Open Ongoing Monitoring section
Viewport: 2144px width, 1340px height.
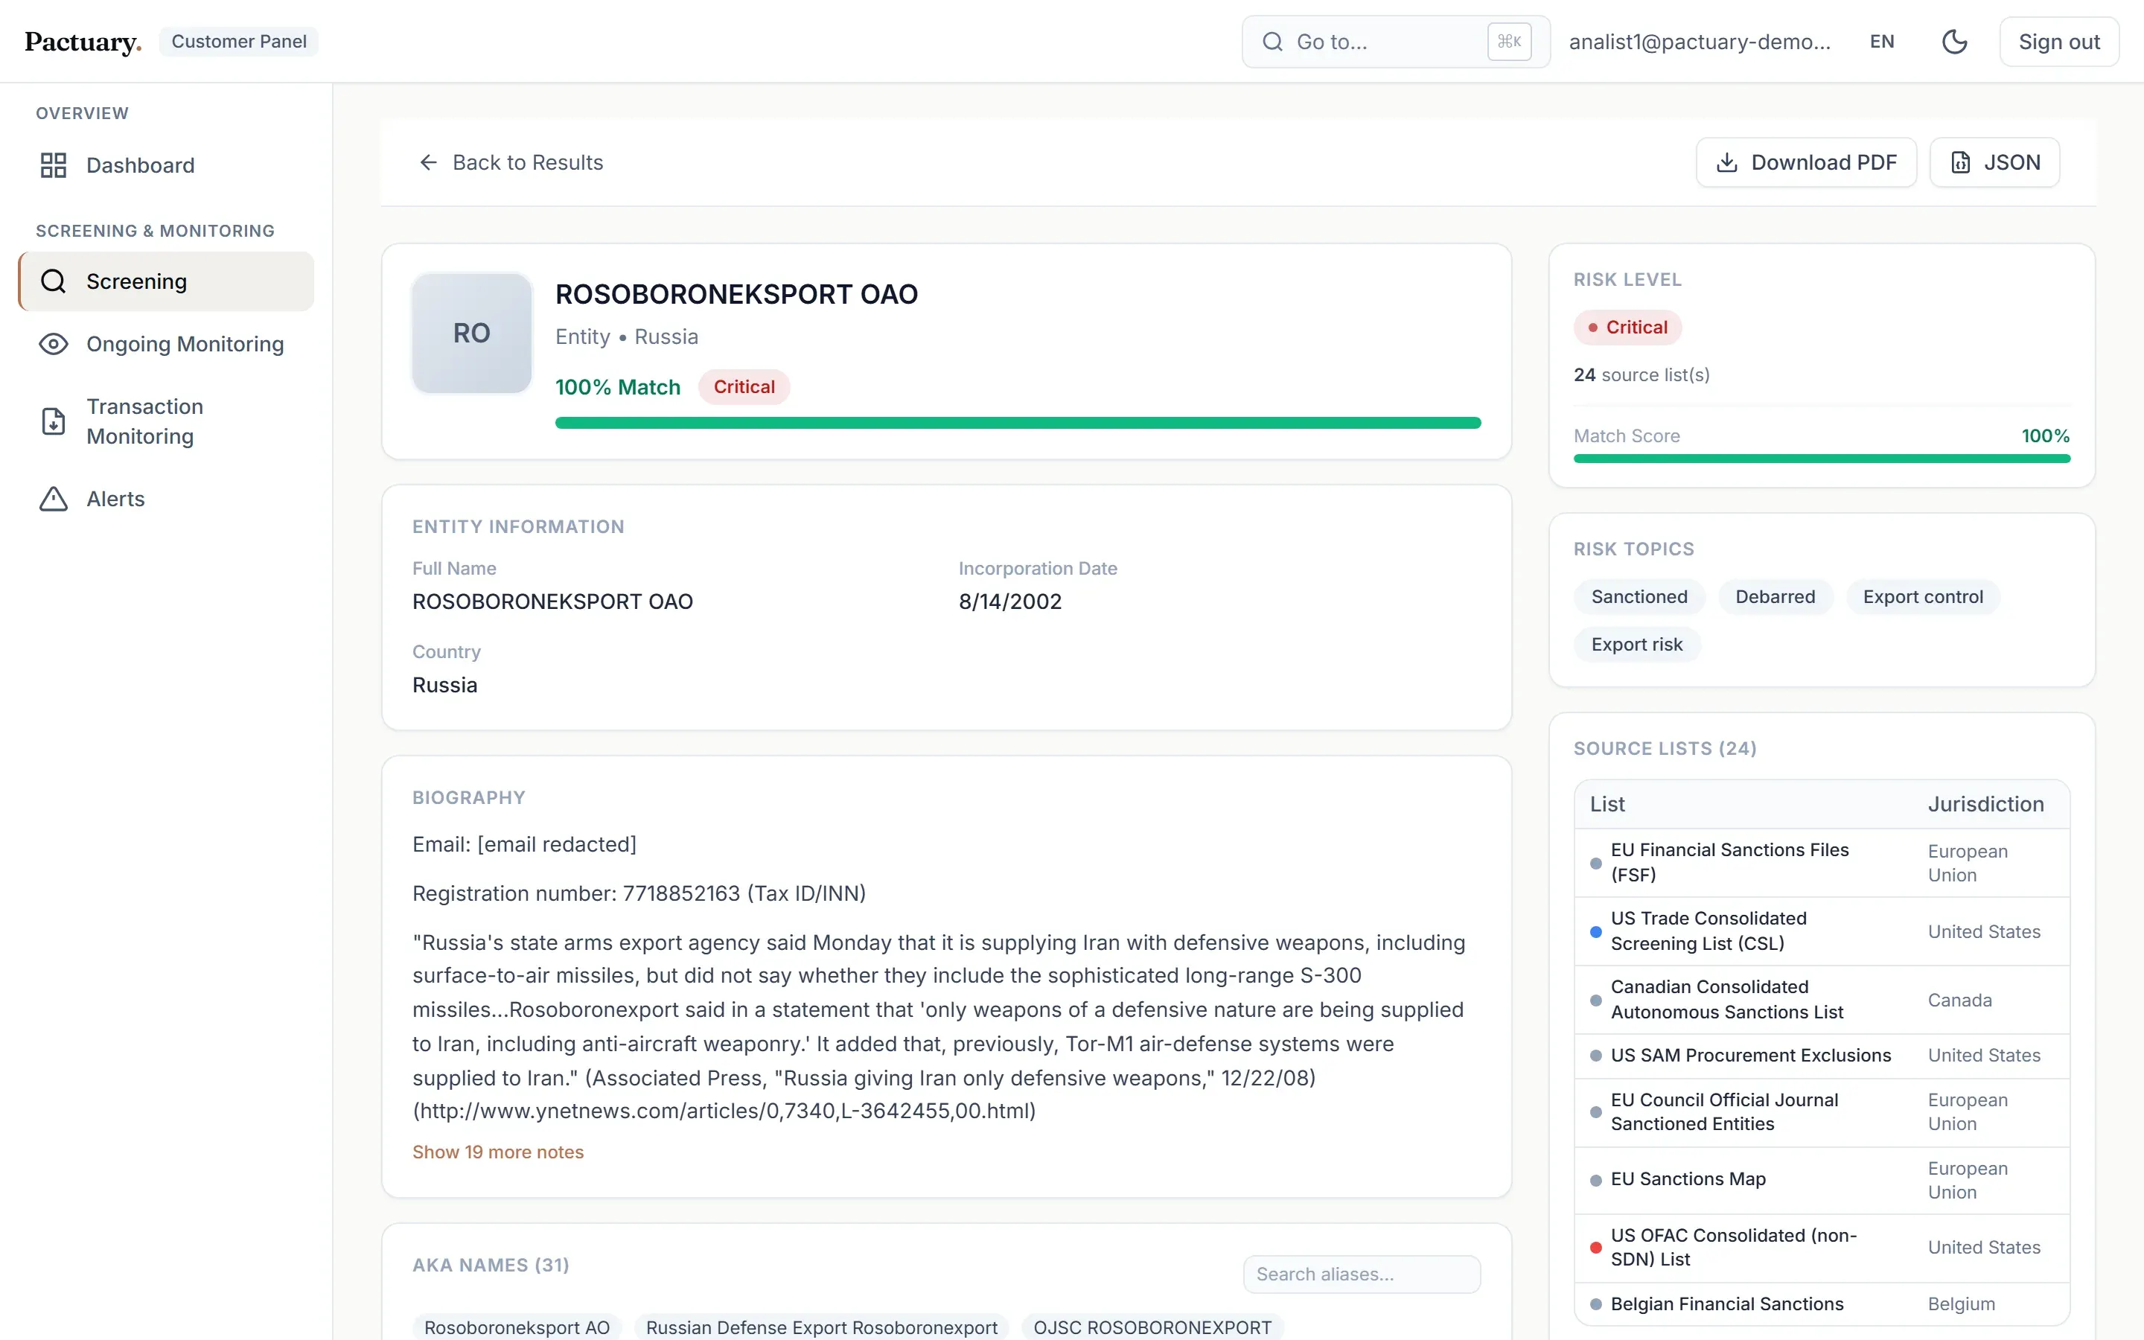point(167,344)
